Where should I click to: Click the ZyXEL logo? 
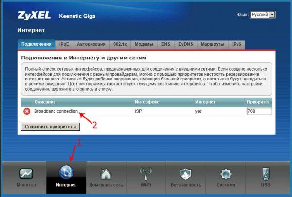[34, 15]
